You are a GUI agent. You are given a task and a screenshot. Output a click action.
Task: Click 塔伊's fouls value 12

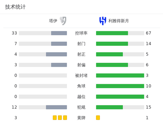point(14,107)
